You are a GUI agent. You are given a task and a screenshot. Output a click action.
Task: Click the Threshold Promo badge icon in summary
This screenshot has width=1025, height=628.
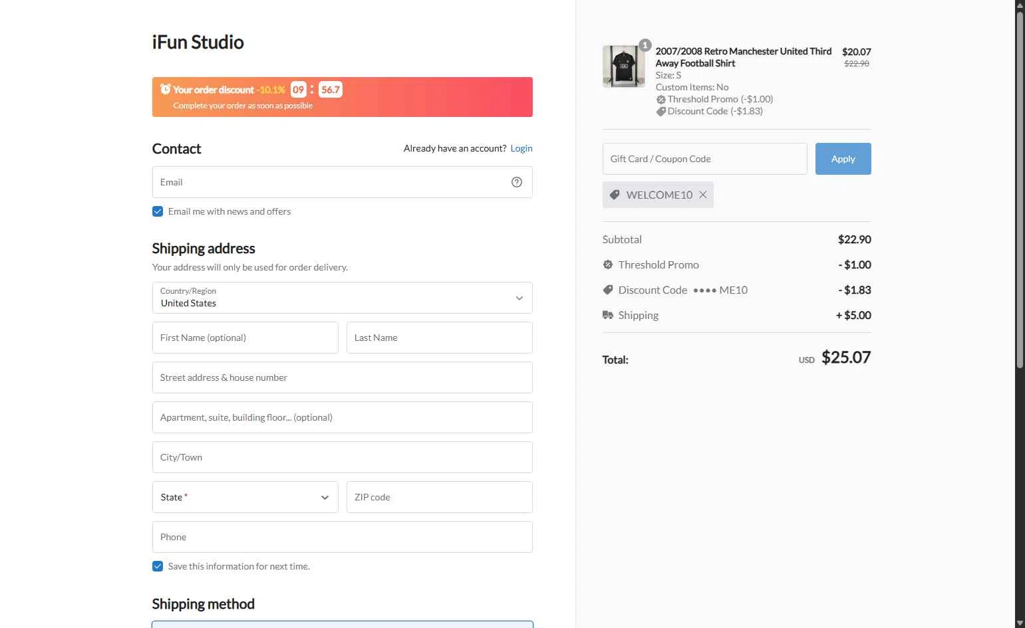pos(607,264)
